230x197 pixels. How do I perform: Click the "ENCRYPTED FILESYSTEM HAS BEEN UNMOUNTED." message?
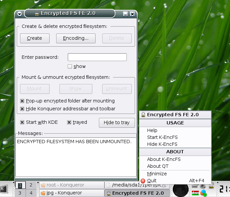click(x=74, y=142)
